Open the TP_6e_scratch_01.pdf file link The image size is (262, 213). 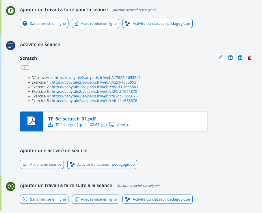point(72,119)
